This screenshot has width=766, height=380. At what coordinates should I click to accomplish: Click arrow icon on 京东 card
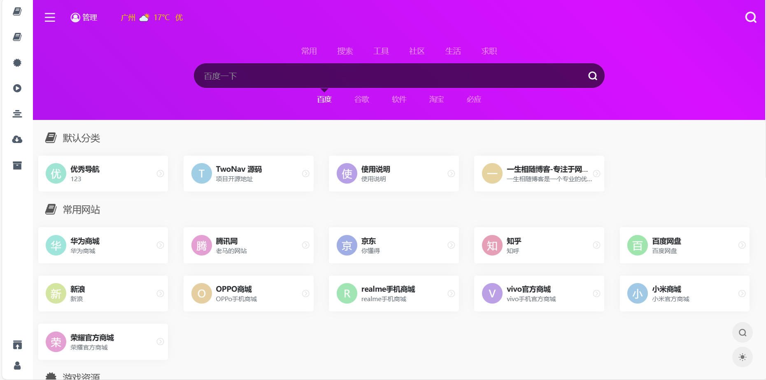[451, 245]
